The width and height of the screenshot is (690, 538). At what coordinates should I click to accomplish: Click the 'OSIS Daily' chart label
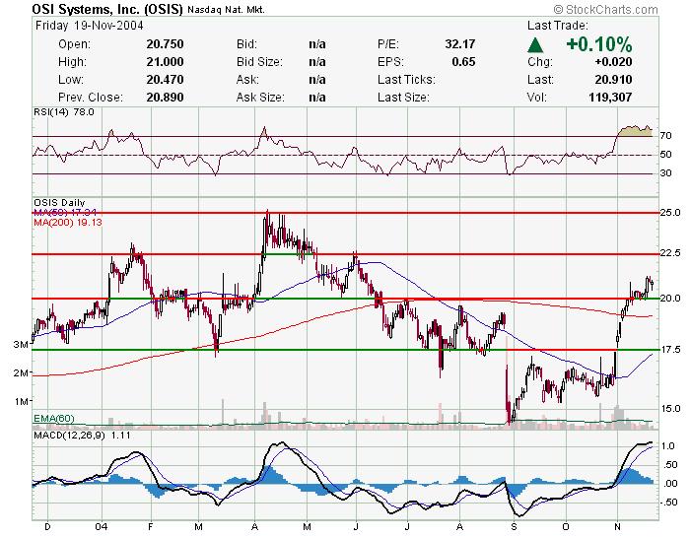click(x=59, y=203)
